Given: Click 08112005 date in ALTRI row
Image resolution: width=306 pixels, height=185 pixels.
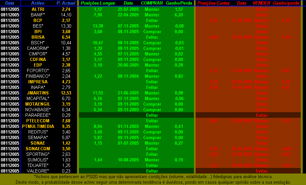Looking at the screenshot, I should pos(10,10).
